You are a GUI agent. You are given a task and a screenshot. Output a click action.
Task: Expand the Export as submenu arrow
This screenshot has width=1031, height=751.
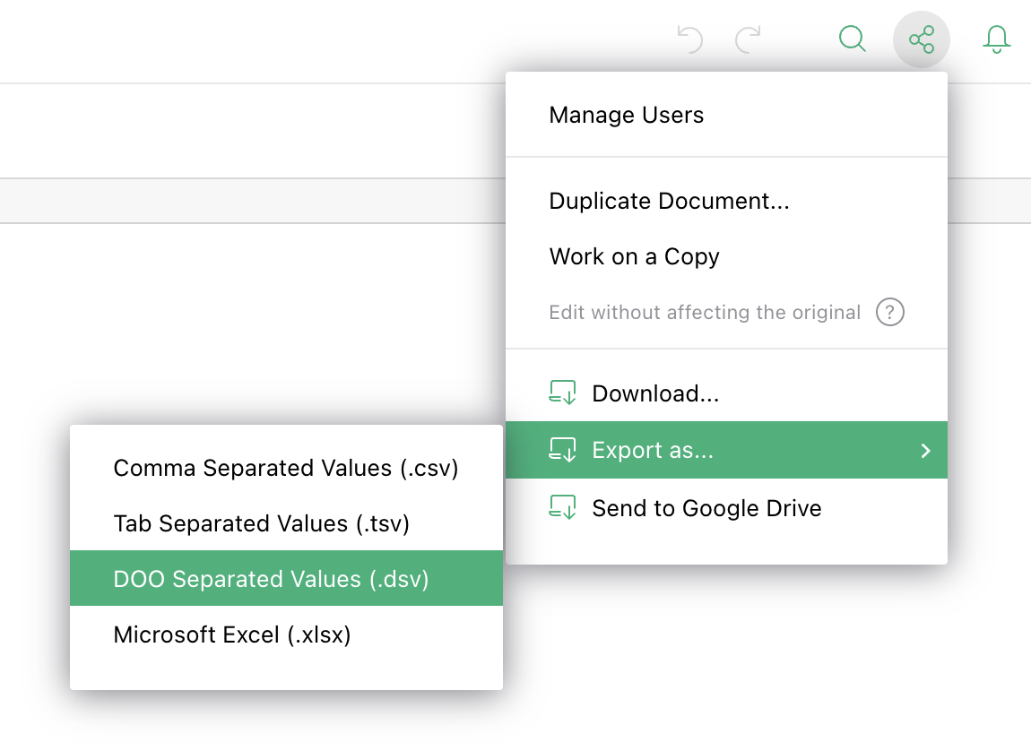[x=926, y=451]
